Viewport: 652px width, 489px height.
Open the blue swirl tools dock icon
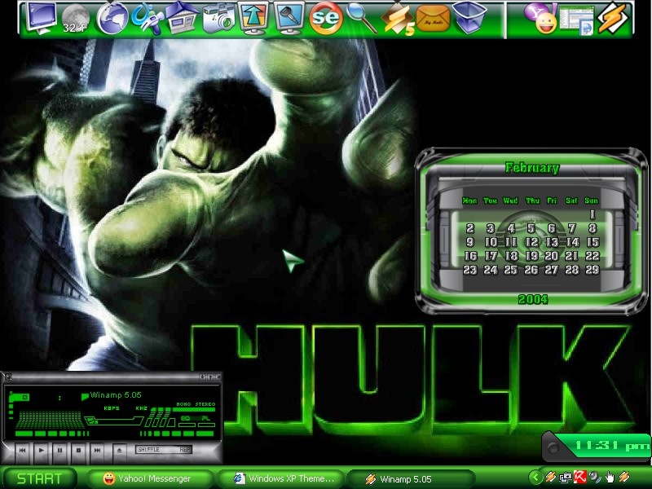147,18
